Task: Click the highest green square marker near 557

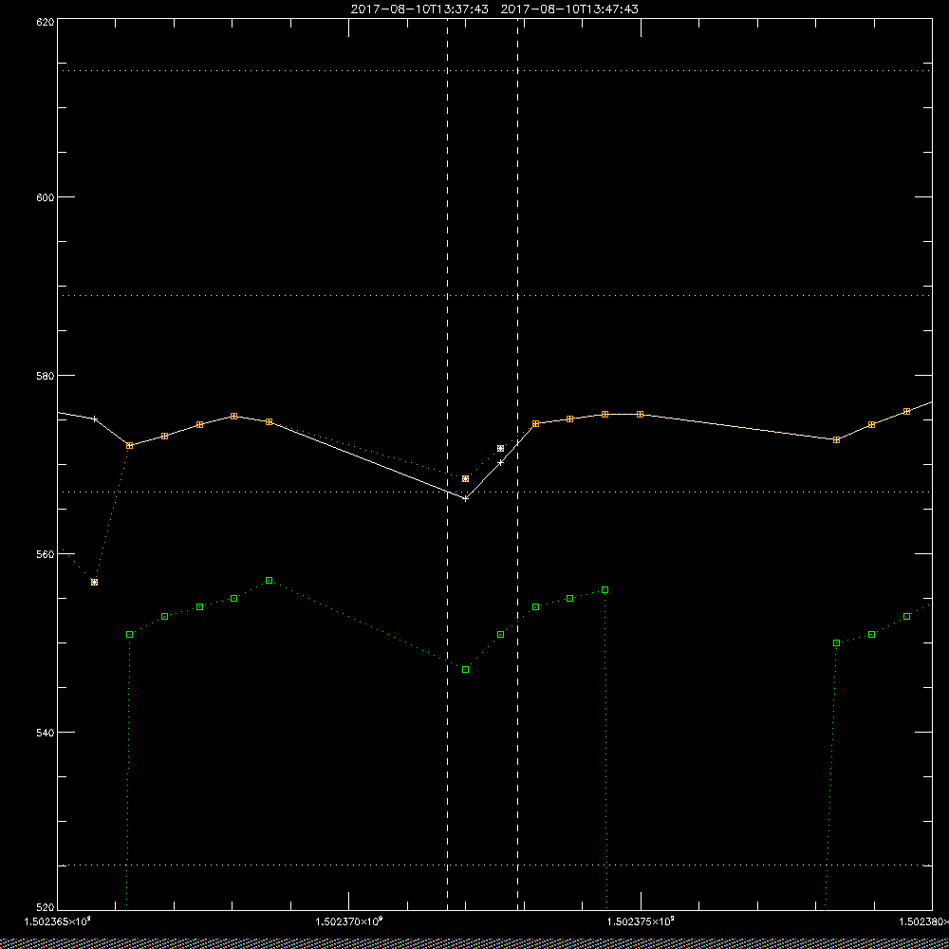Action: 270,581
